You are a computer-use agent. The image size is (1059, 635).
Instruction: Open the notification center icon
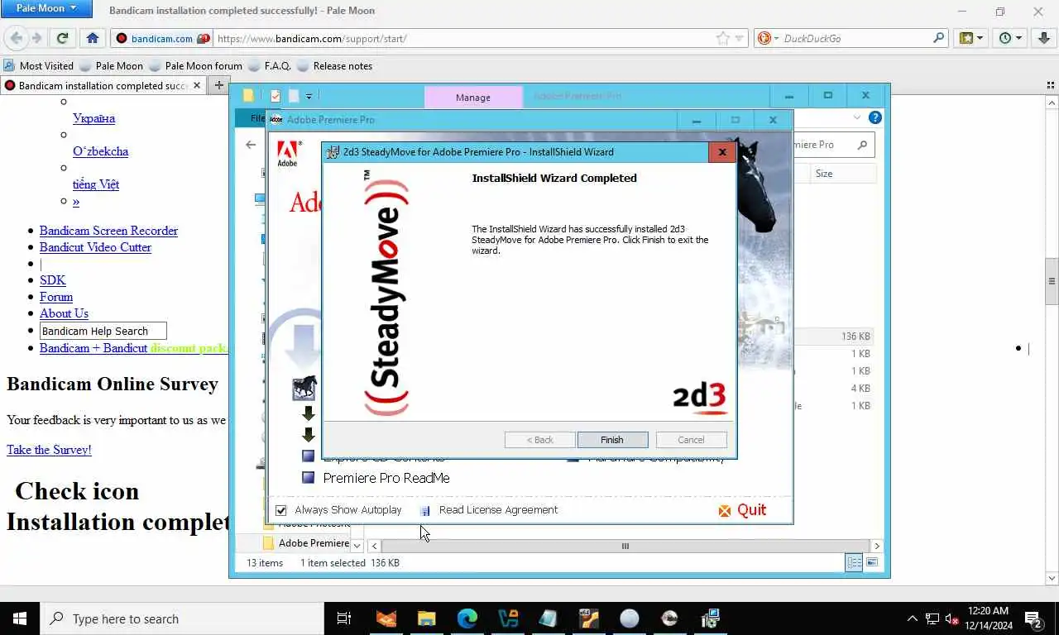[1033, 618]
